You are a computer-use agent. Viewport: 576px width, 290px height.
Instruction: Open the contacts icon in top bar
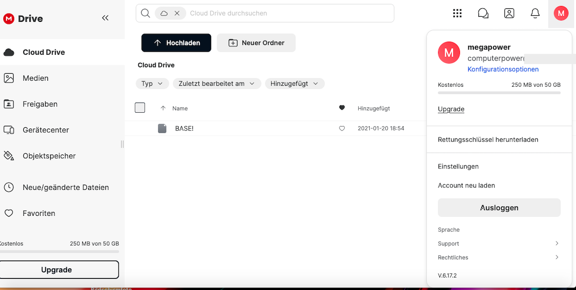[509, 13]
